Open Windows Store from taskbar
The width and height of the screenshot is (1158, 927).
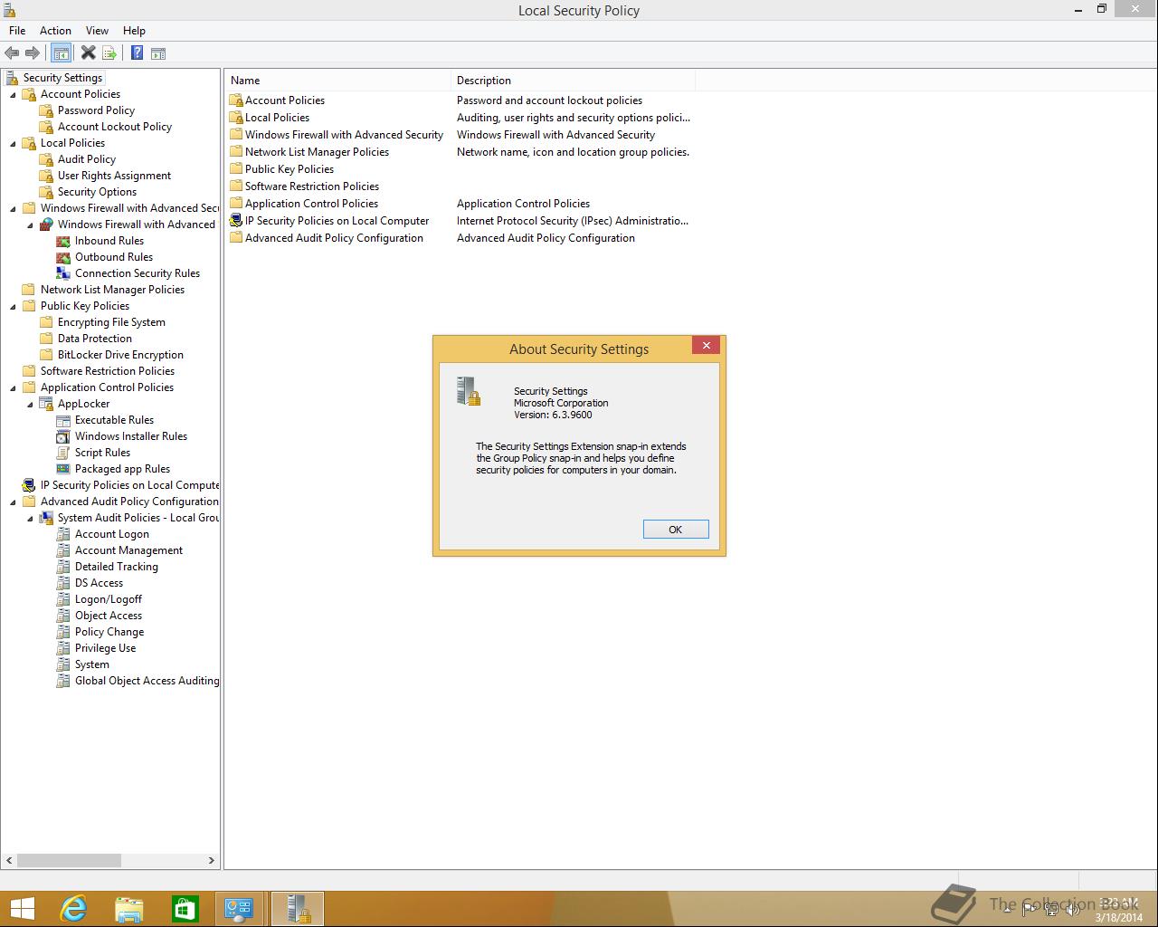185,908
